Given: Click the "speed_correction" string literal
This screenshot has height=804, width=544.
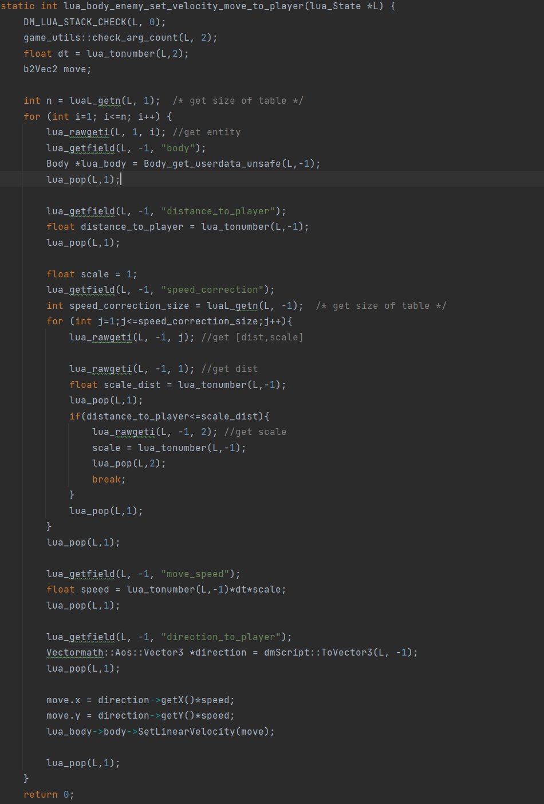Looking at the screenshot, I should tap(215, 290).
